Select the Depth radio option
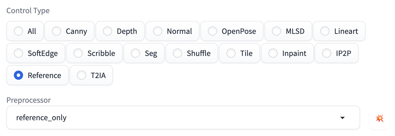This screenshot has width=395, height=136. click(108, 31)
